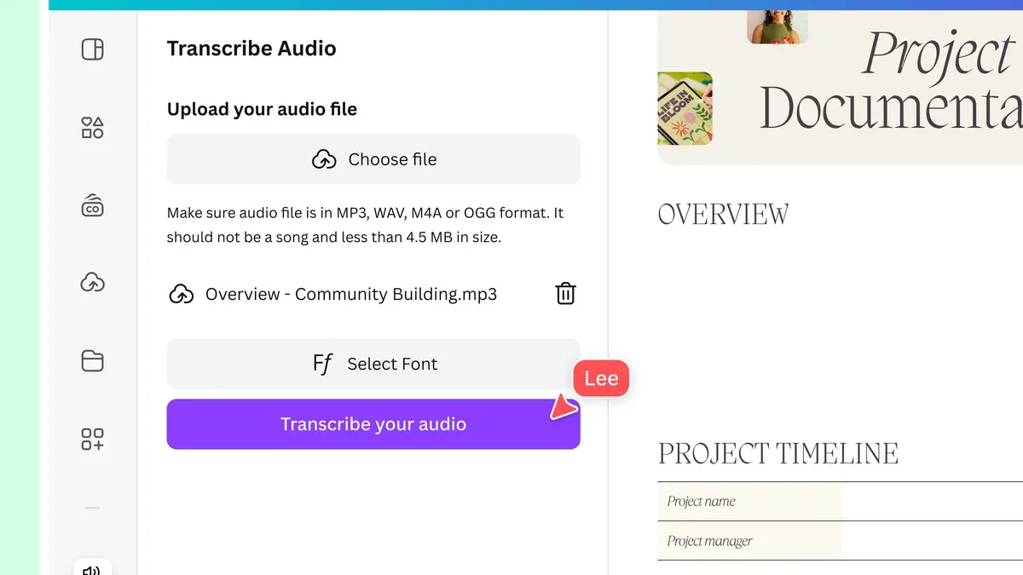
Task: Select the OVERVIEW heading in the document
Action: pos(724,215)
